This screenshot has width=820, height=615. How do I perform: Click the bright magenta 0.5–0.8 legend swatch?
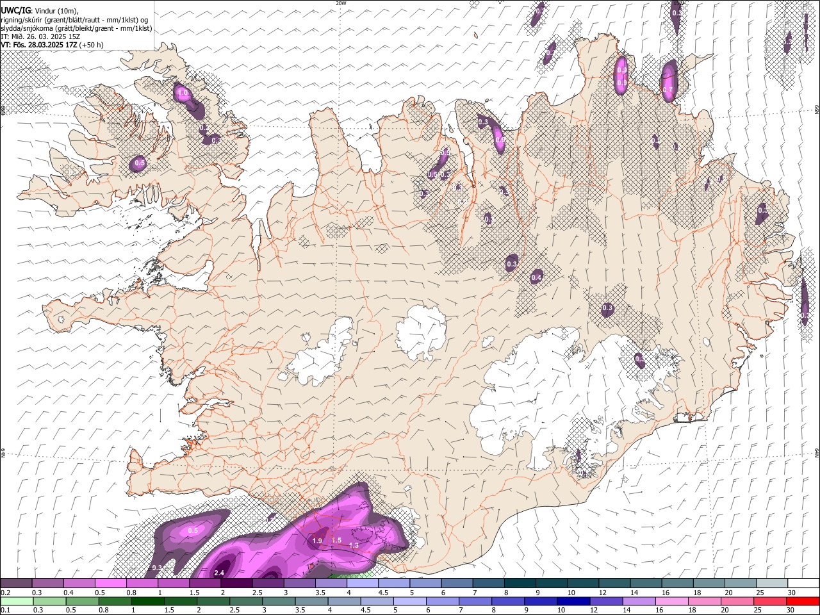[111, 583]
